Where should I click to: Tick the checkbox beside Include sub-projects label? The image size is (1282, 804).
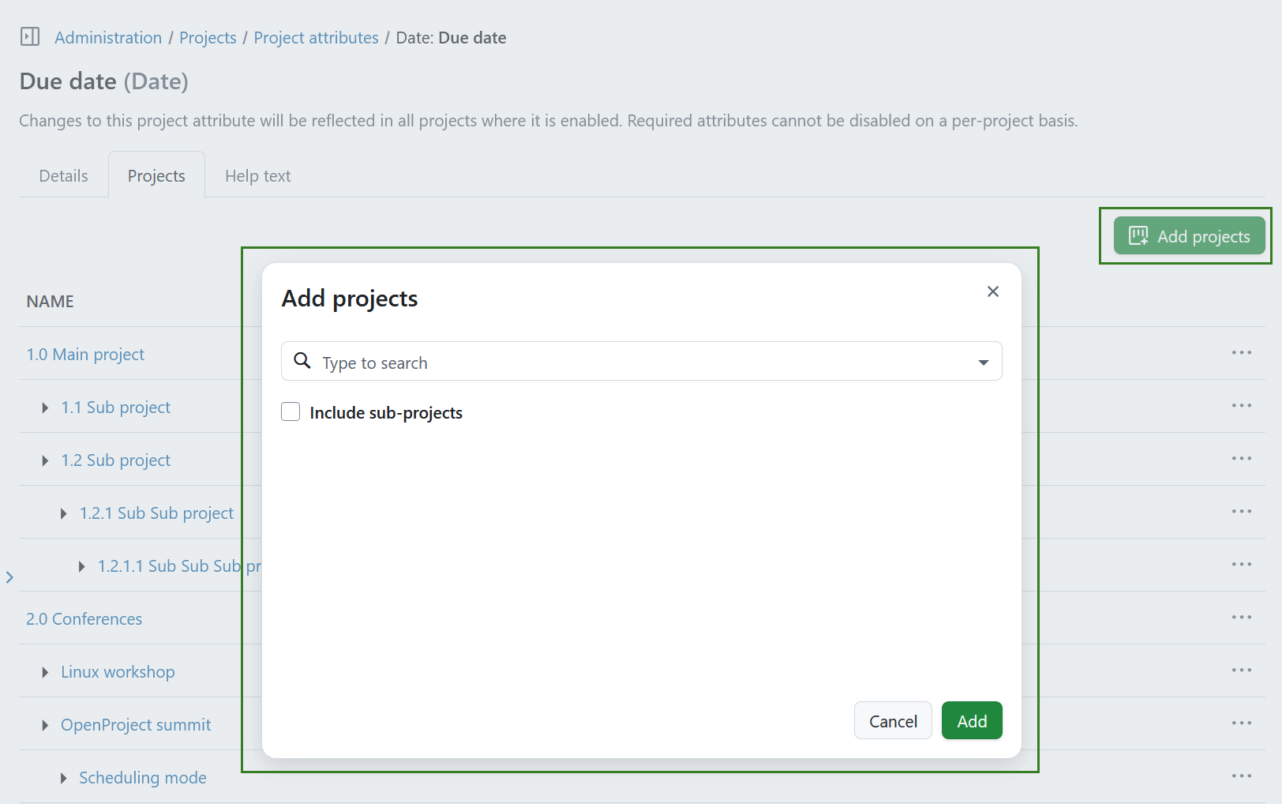coord(290,411)
